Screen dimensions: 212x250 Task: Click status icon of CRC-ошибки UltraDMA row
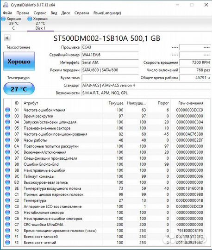point(7,225)
